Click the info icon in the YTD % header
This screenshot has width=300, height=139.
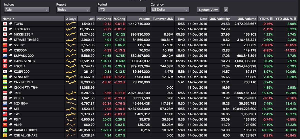pyautogui.click(x=271, y=19)
